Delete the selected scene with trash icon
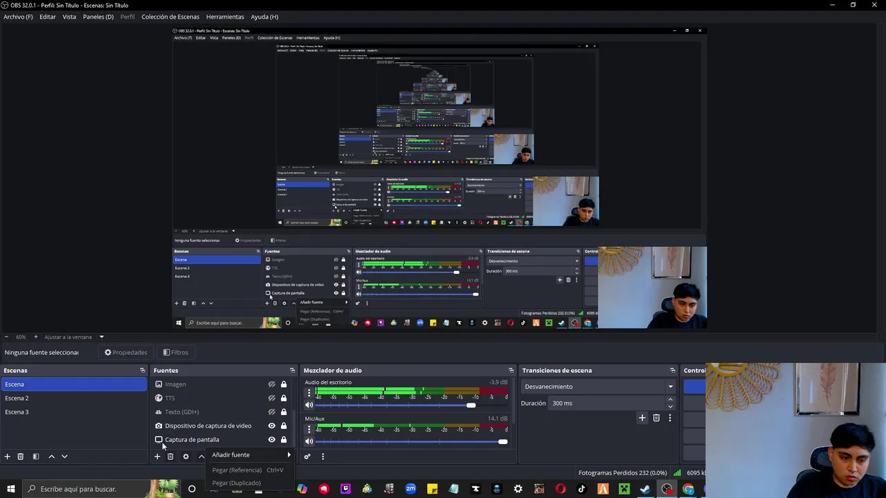Image resolution: width=886 pixels, height=498 pixels. point(21,456)
